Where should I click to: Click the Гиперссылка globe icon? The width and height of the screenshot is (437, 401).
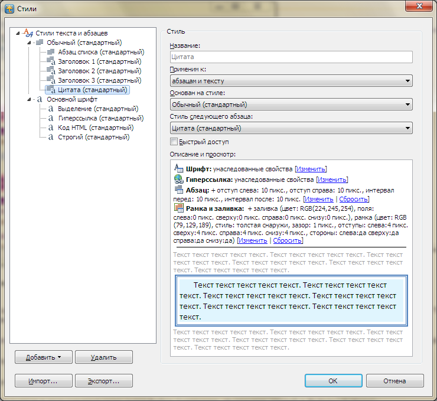coord(179,180)
